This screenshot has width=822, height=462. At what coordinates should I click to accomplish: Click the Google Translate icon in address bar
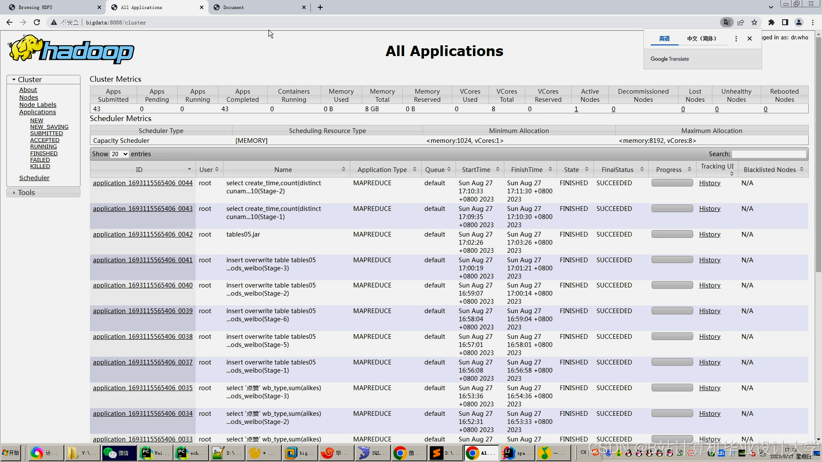(x=727, y=22)
